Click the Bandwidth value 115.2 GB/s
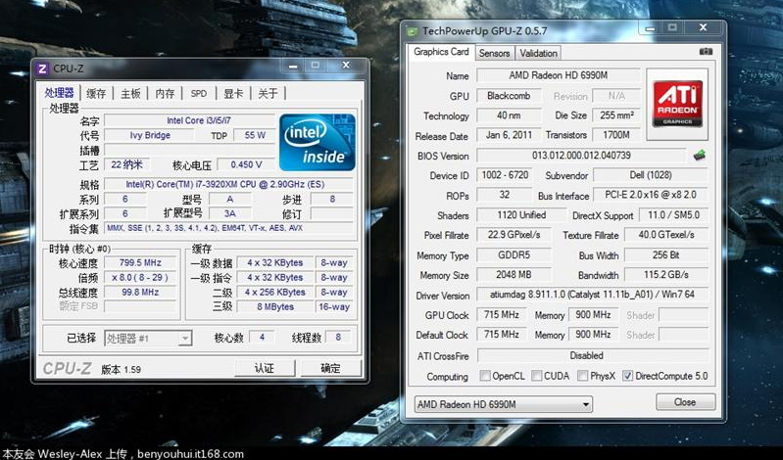The image size is (783, 460). [x=666, y=275]
